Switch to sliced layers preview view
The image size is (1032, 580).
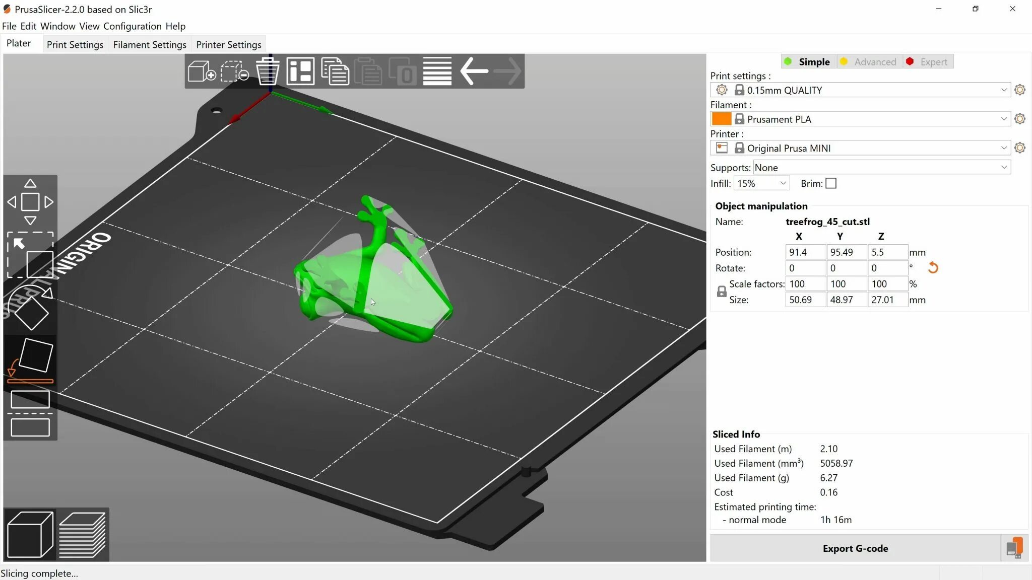[x=82, y=534]
